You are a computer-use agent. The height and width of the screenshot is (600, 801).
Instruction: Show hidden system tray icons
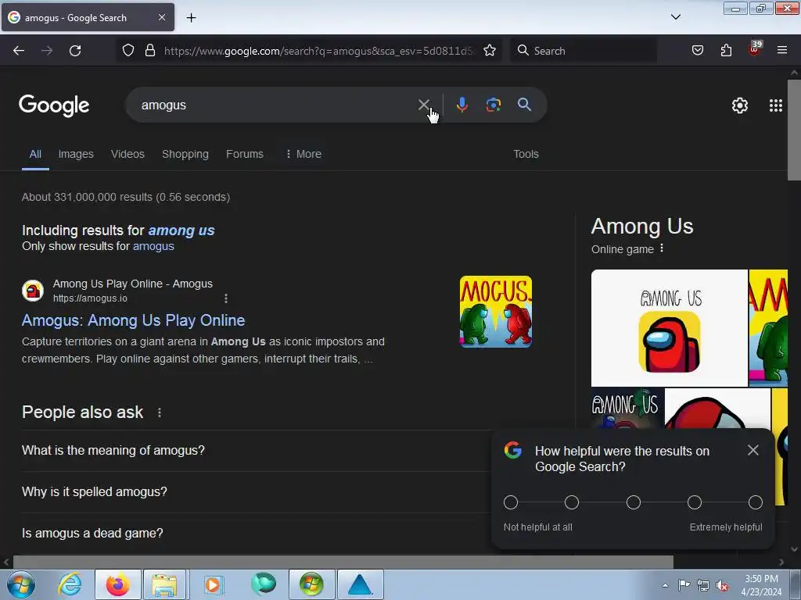(x=665, y=586)
